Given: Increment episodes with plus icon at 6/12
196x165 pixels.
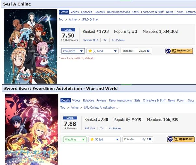Looking at the screenshot, I should [x=150, y=139].
